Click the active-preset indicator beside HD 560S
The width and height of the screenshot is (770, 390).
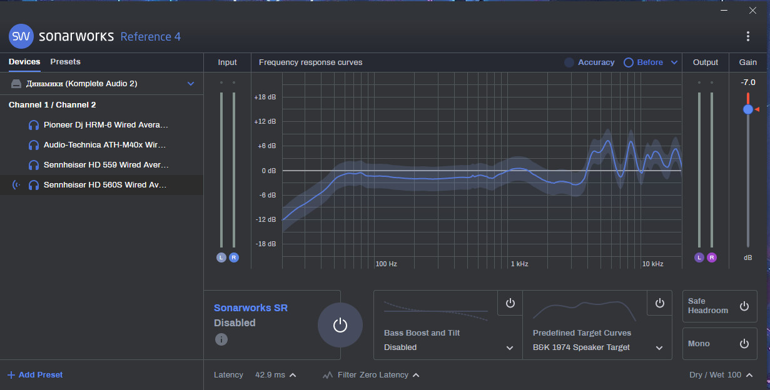click(x=16, y=185)
